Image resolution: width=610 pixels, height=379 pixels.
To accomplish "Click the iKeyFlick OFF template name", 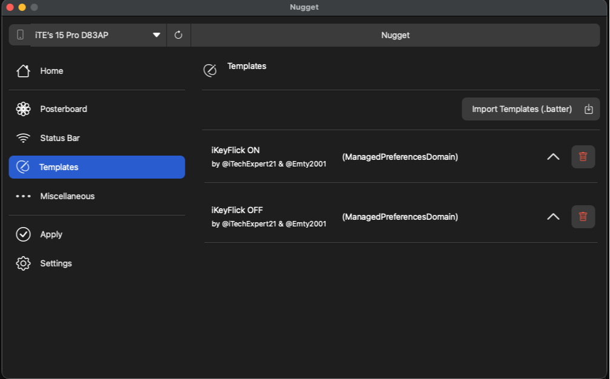I will point(237,210).
